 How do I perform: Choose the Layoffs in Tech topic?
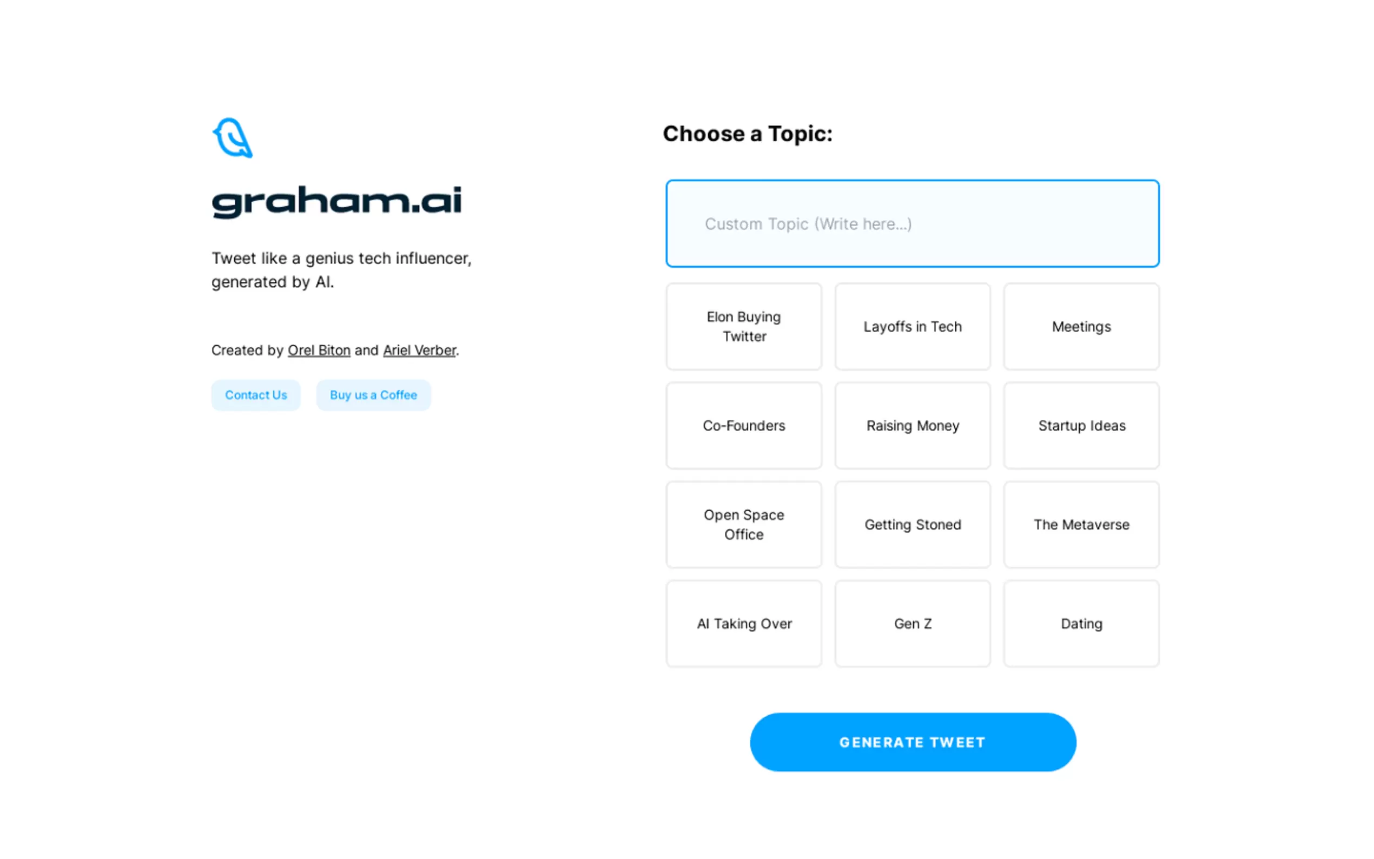911,327
